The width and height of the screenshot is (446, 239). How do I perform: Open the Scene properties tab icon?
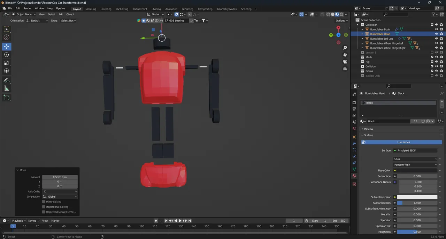(354, 122)
